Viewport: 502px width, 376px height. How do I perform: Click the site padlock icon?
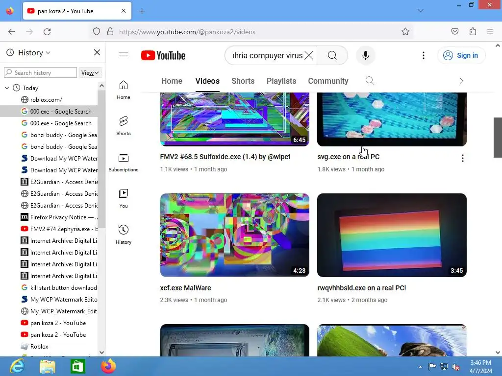click(x=110, y=32)
